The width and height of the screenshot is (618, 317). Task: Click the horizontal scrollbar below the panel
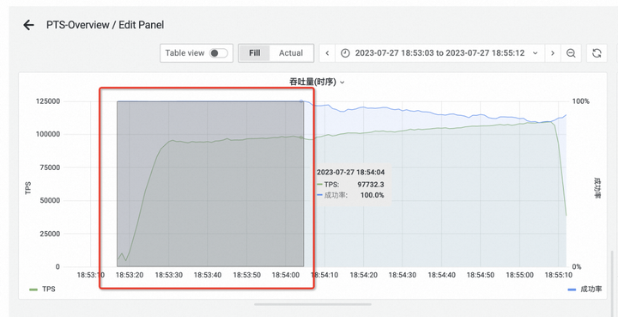[312, 304]
